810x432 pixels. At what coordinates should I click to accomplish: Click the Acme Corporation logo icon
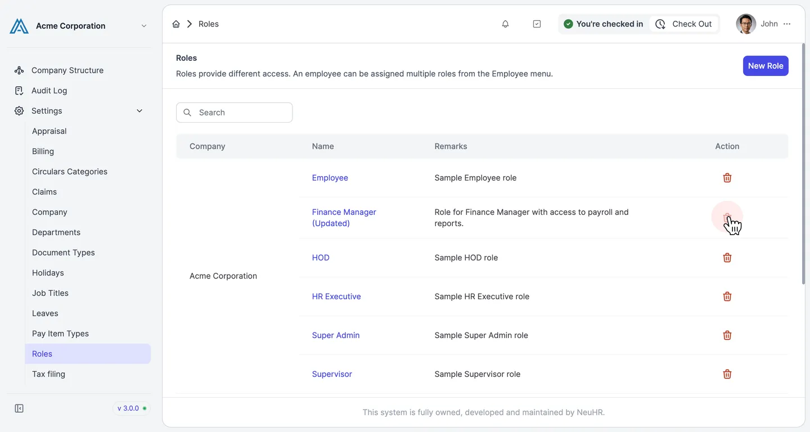(x=19, y=26)
